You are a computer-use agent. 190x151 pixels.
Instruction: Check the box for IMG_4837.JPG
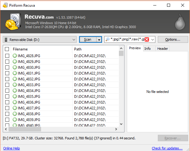[x=7, y=108]
